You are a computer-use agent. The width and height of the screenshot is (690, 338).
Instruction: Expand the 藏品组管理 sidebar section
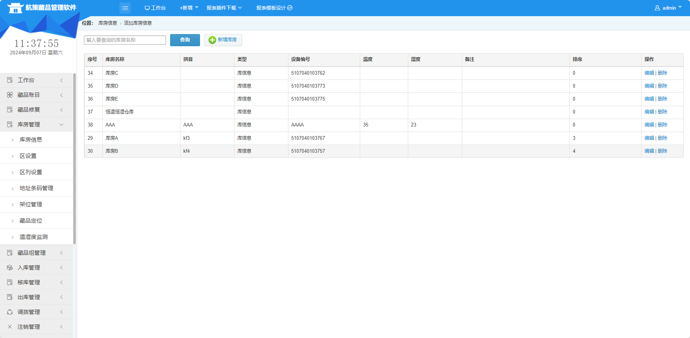[x=36, y=253]
